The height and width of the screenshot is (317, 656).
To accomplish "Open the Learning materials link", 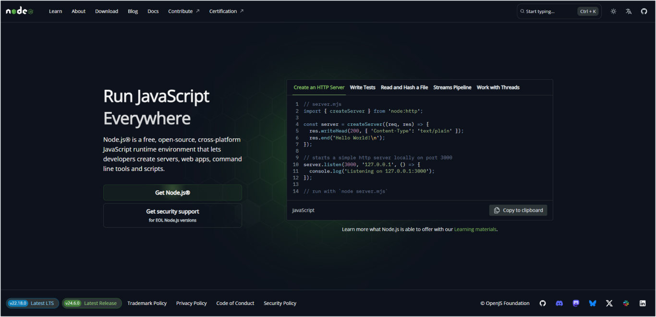I will [475, 229].
